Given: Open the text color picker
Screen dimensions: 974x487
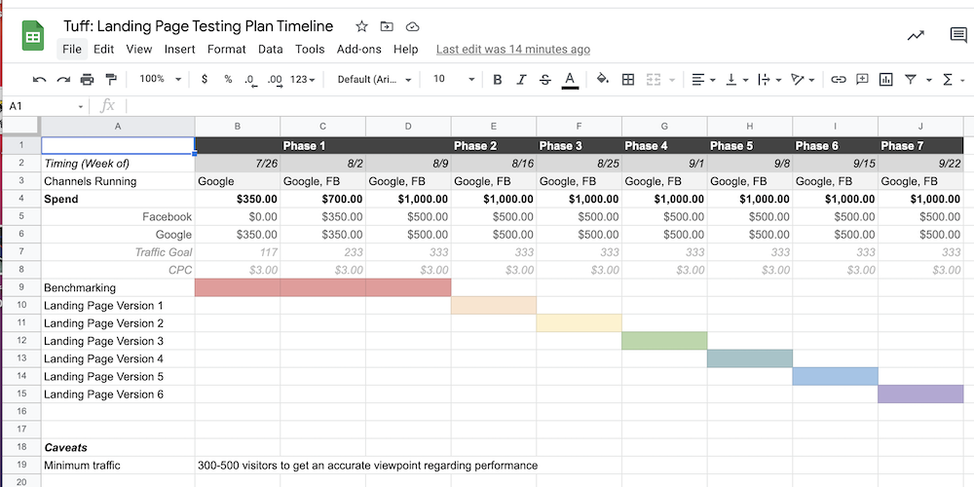Looking at the screenshot, I should point(570,80).
